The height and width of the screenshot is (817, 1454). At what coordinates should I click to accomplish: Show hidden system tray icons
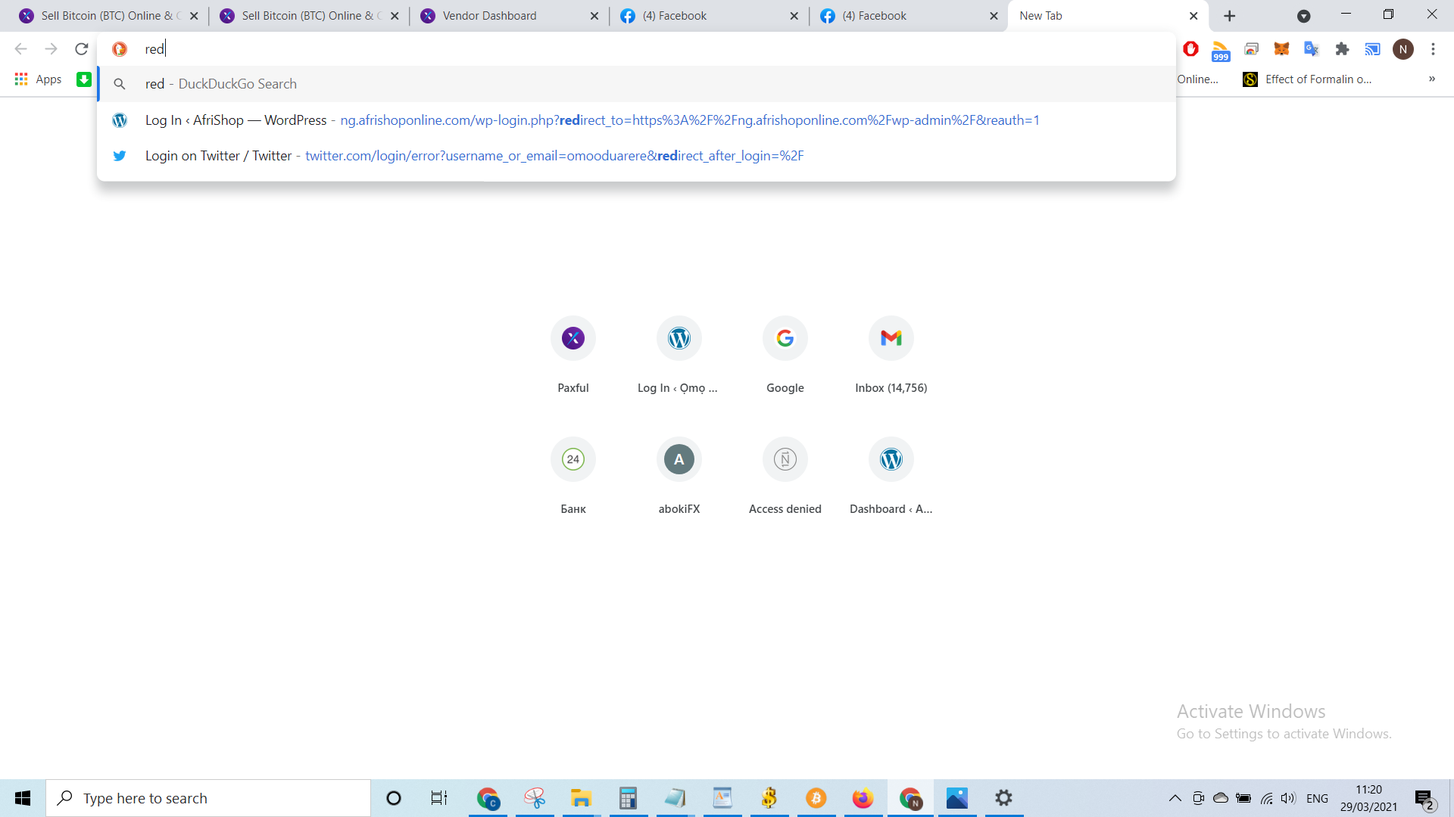coord(1175,798)
